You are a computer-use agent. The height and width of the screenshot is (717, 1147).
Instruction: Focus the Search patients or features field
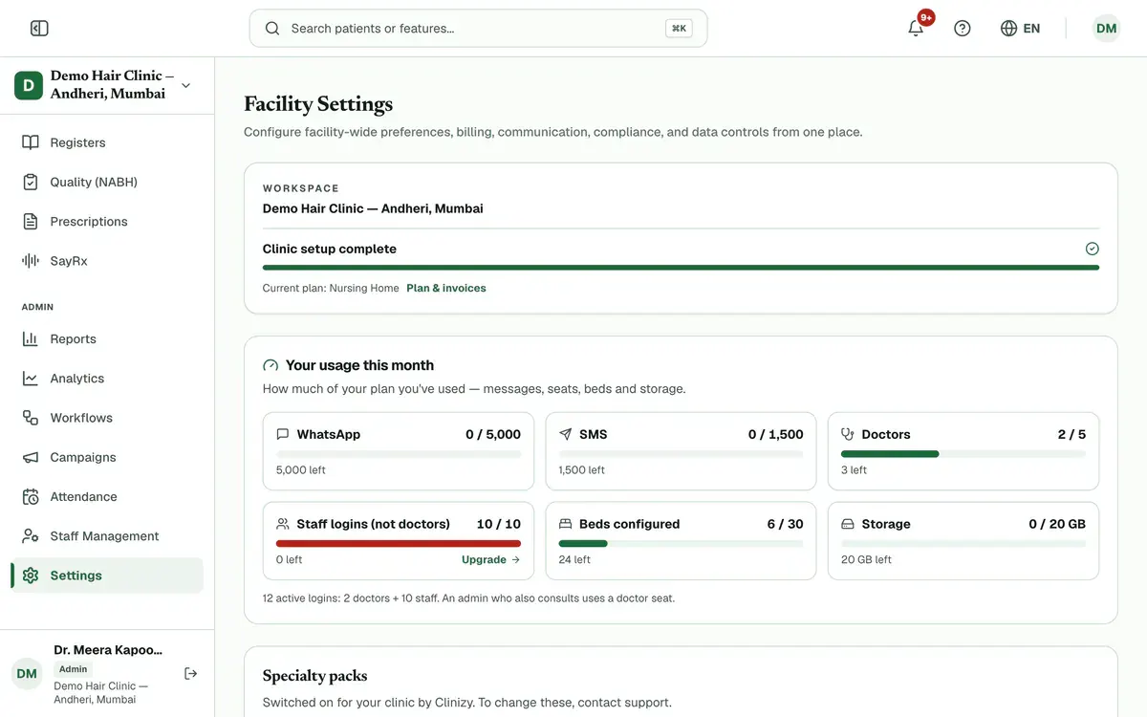point(478,29)
